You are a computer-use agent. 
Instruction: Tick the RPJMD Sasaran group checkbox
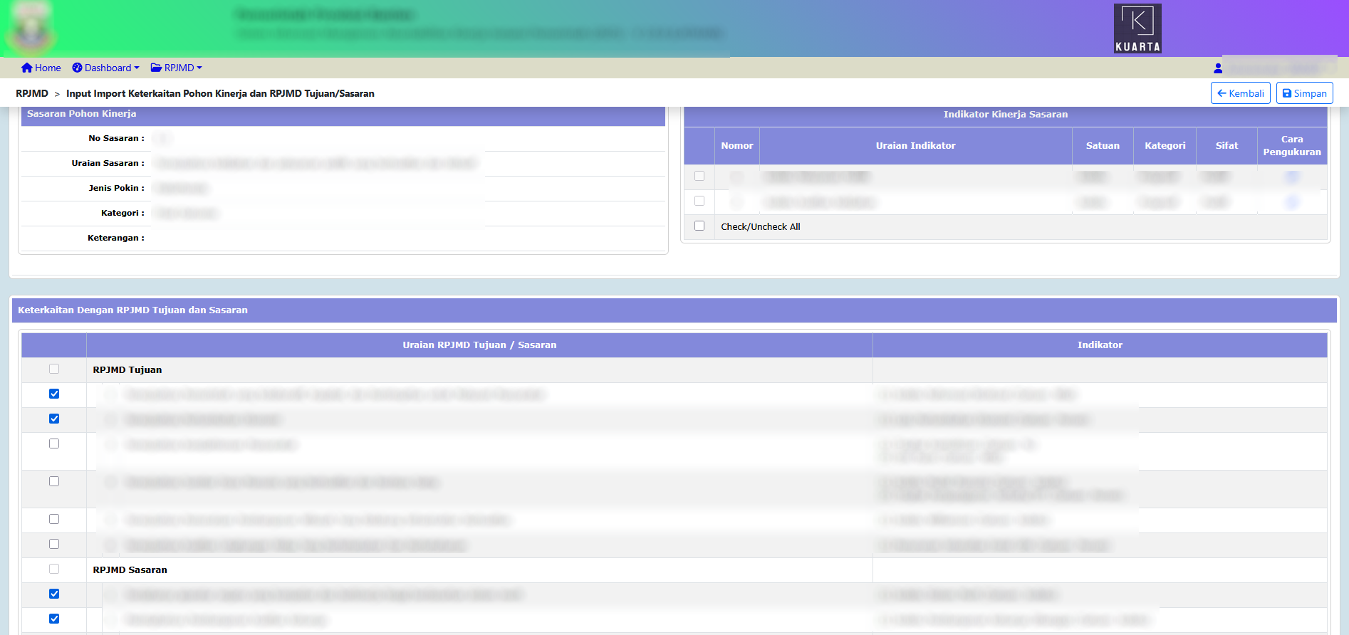click(54, 569)
